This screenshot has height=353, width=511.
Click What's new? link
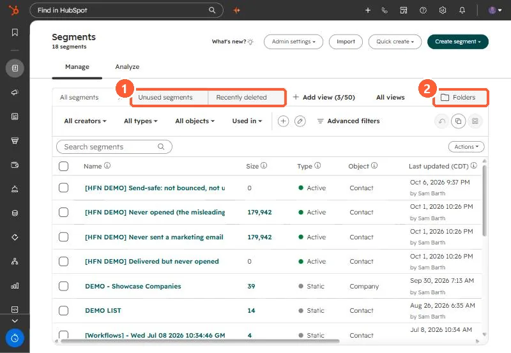233,41
